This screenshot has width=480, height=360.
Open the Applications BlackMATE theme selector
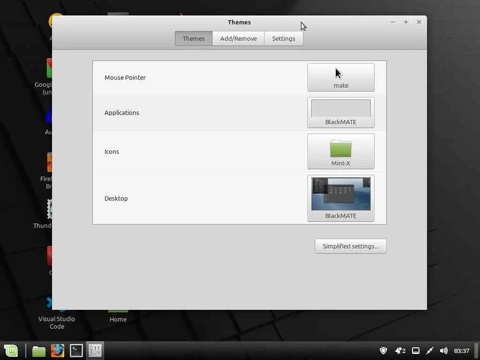click(341, 112)
